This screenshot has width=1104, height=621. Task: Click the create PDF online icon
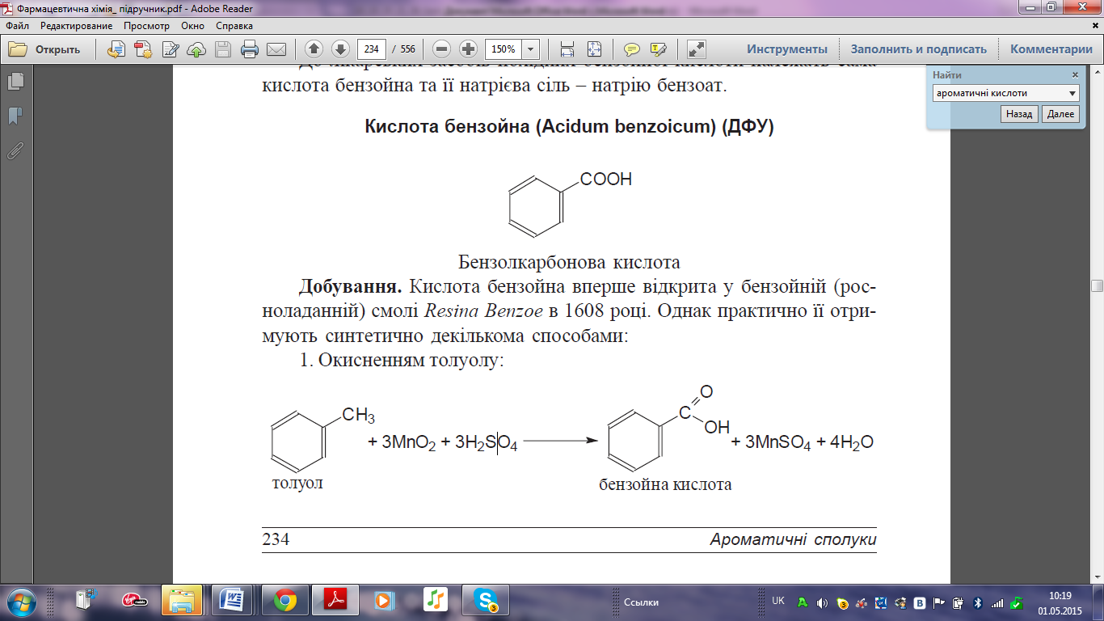(144, 49)
